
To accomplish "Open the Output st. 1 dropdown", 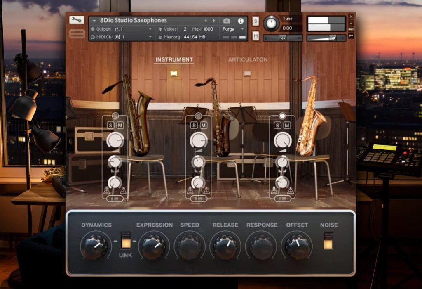I will tap(122, 29).
